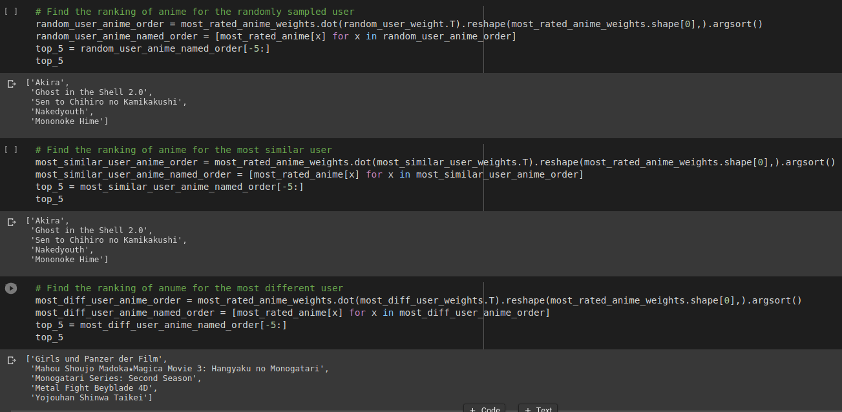Click the 'Metal Fight Beyblade 4D' result
Screen dimensions: 842x412
pos(94,388)
